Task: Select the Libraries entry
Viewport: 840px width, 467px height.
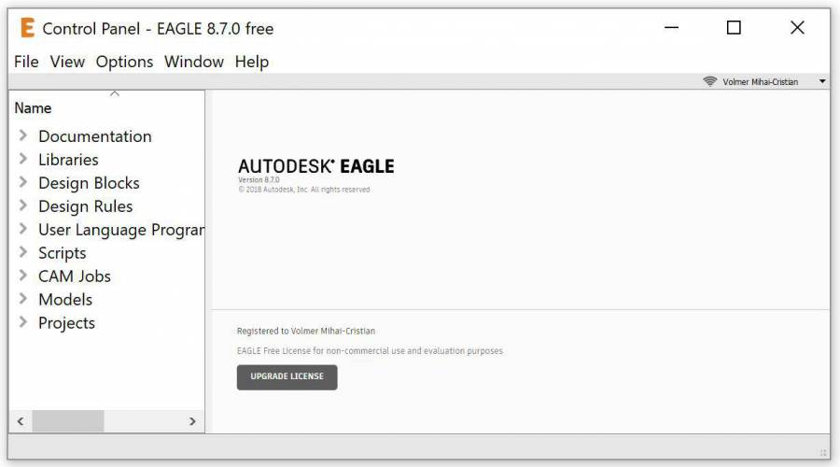Action: tap(68, 159)
